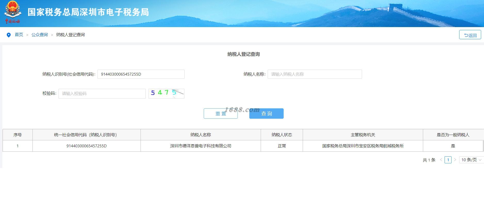Open 公众查询 breadcrumb link
This screenshot has height=218, width=484.
(40, 35)
